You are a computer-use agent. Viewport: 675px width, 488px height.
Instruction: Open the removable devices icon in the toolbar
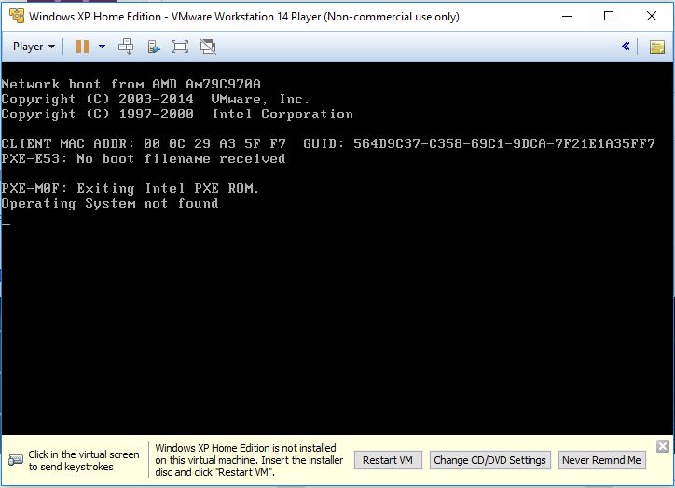[154, 47]
